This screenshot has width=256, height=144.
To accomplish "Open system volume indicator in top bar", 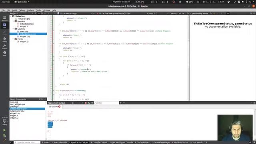I will pyautogui.click(x=243, y=2).
